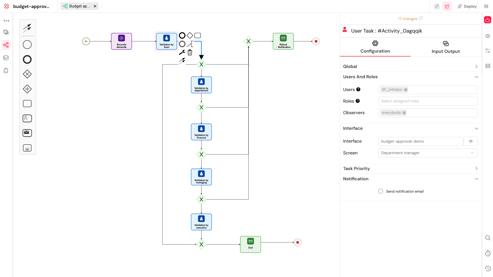Screen dimensions: 493x277
Task: Open the database section in the left sidebar
Action: 6,58
